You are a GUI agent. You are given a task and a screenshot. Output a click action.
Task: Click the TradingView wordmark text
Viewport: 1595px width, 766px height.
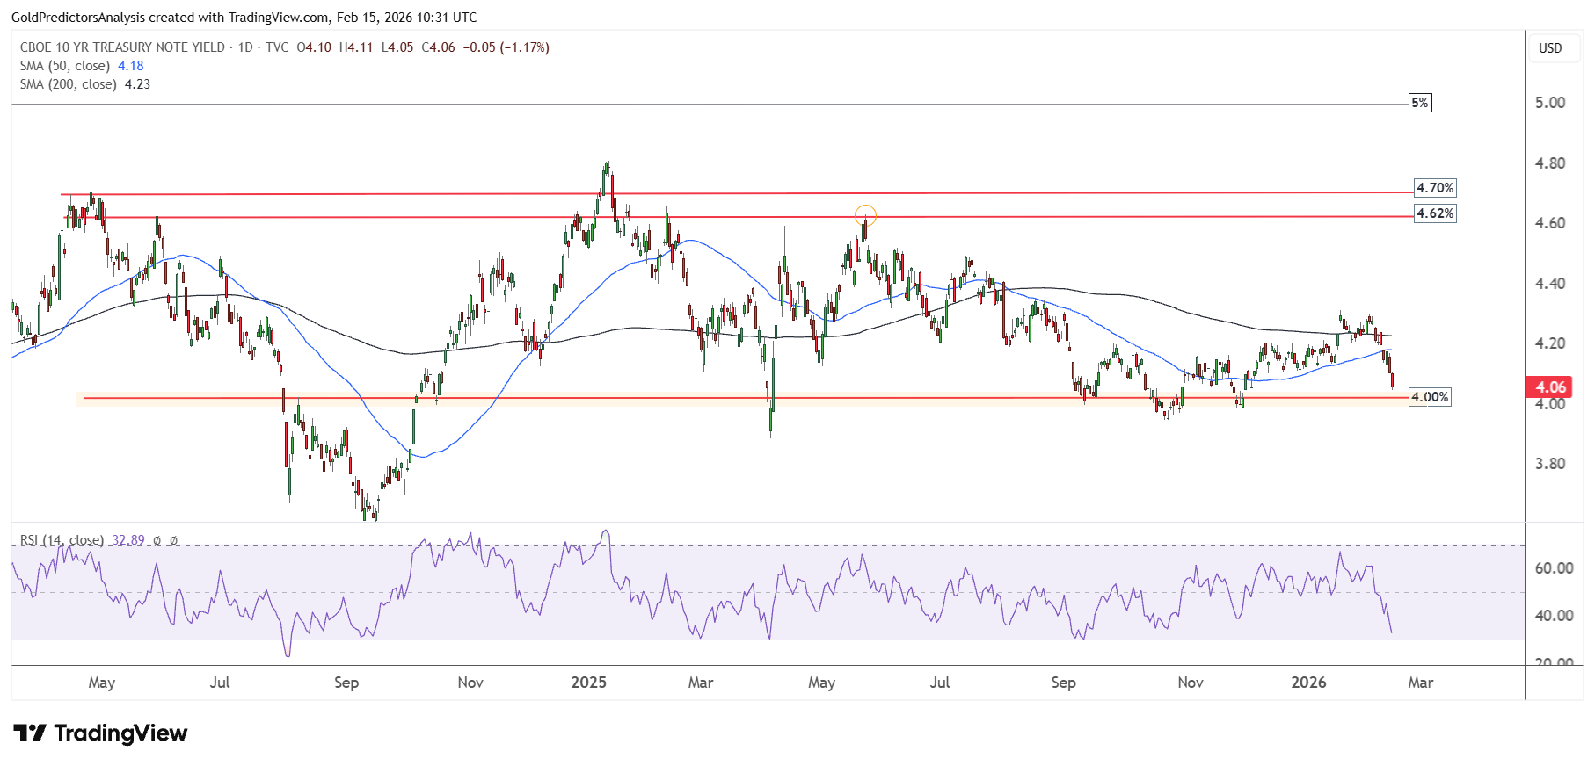(x=121, y=733)
